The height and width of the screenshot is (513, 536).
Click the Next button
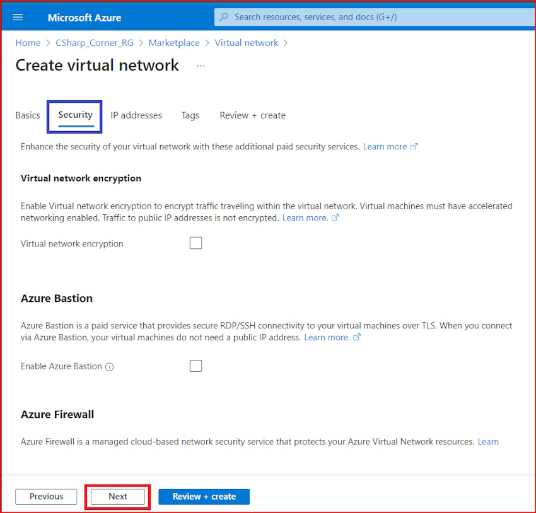click(x=117, y=496)
